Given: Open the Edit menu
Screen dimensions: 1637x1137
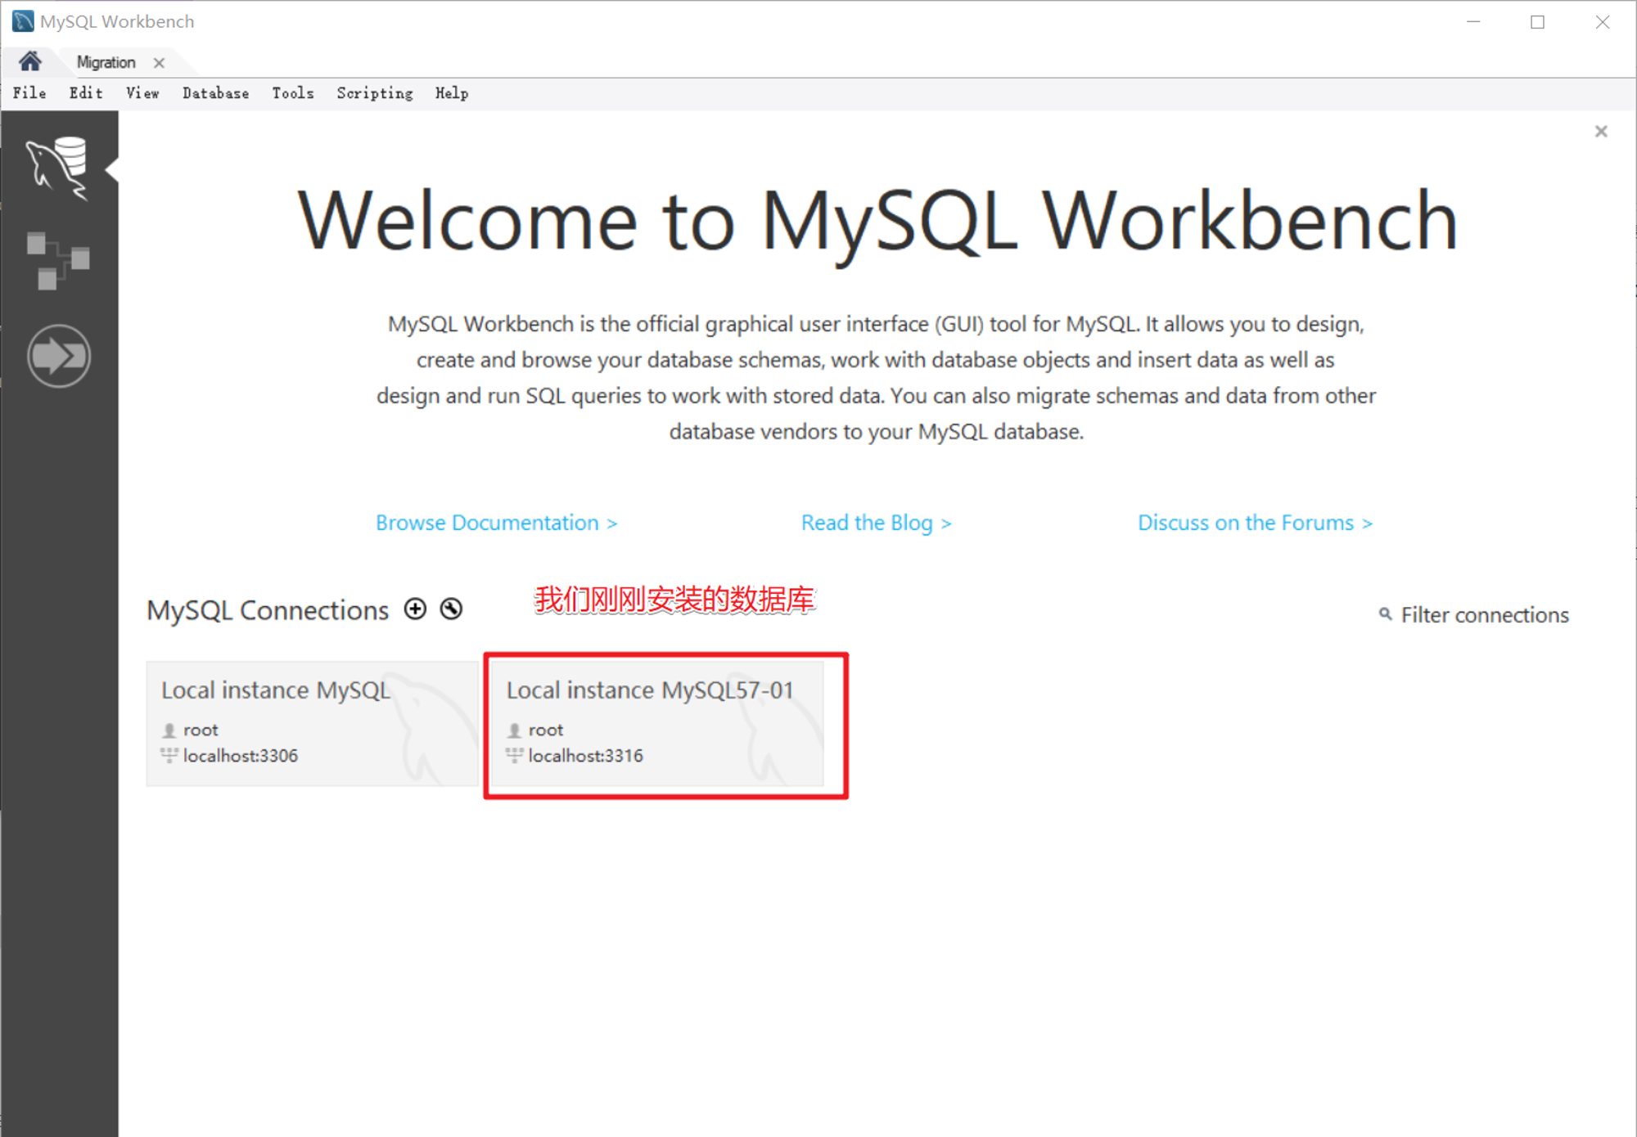Looking at the screenshot, I should tap(86, 93).
